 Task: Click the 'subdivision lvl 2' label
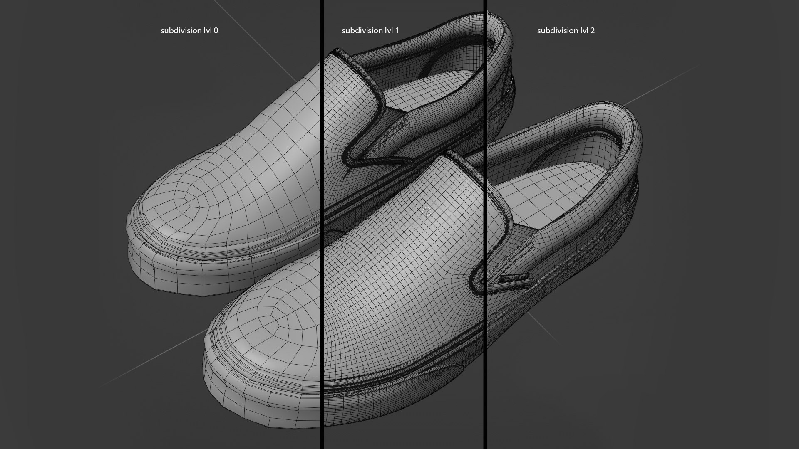(x=566, y=30)
